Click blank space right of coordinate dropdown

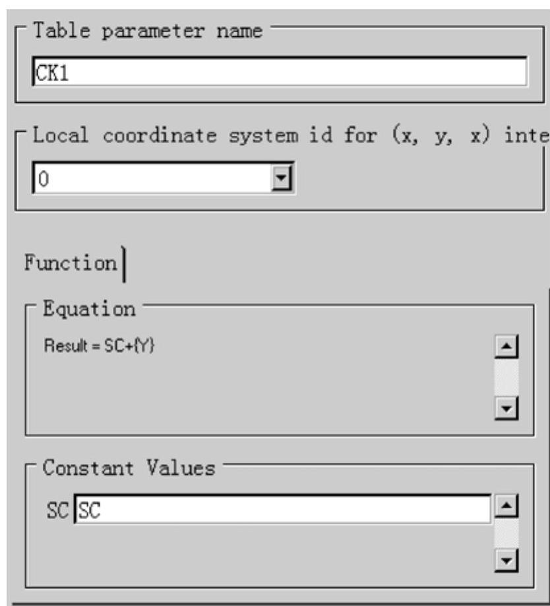tap(418, 179)
